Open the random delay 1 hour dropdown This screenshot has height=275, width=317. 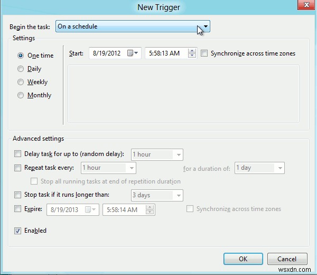coord(157,154)
